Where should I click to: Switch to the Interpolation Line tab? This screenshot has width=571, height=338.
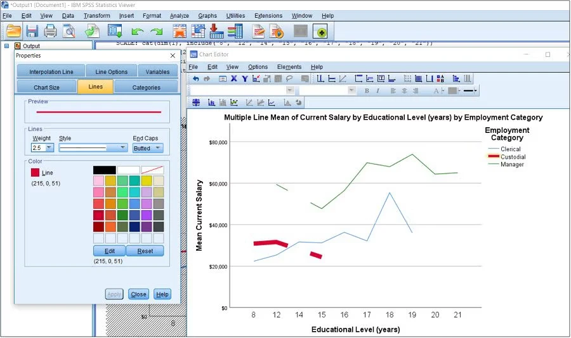click(x=47, y=72)
